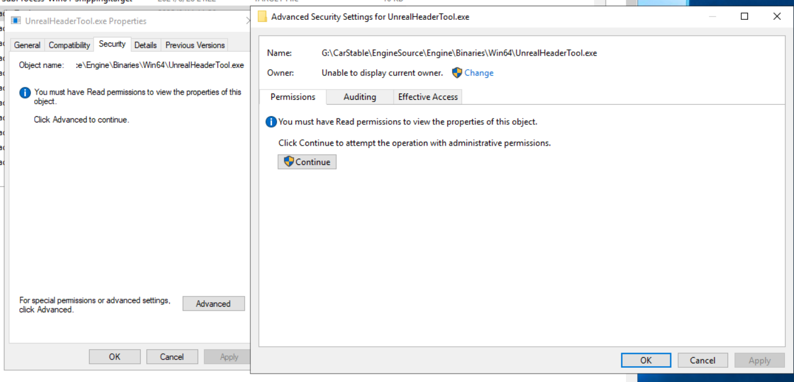
Task: Maximize the Advanced Security Settings window
Action: (x=745, y=16)
